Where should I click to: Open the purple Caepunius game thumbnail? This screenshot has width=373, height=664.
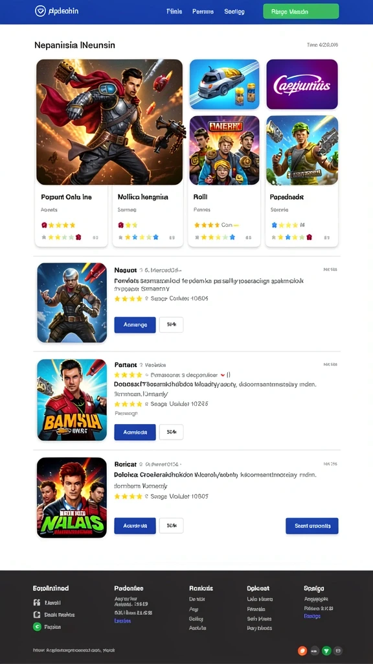point(302,85)
